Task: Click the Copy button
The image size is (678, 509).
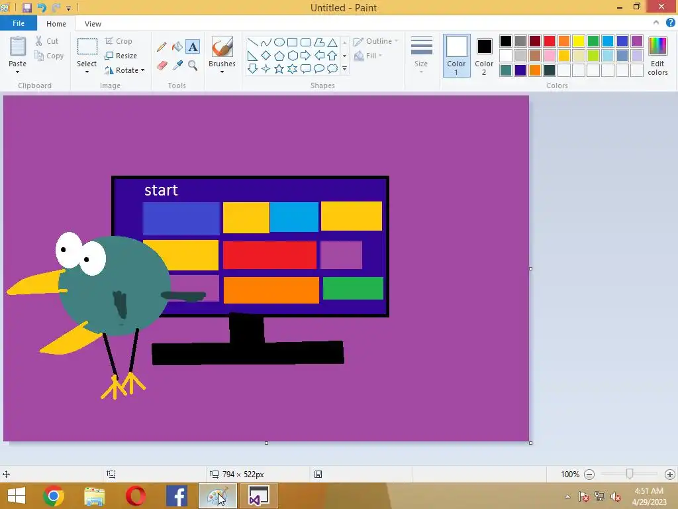Action: point(49,56)
